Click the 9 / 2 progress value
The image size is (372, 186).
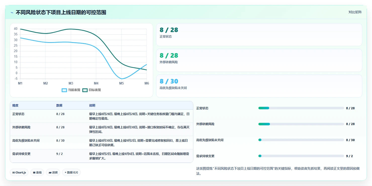[x=349, y=156]
